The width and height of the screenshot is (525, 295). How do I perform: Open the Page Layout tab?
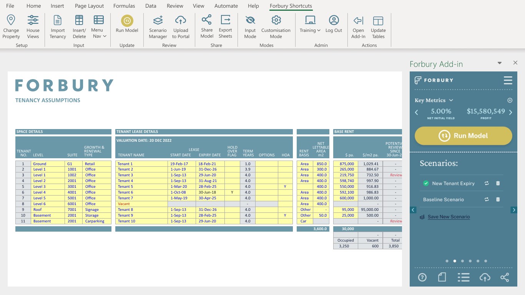90,6
